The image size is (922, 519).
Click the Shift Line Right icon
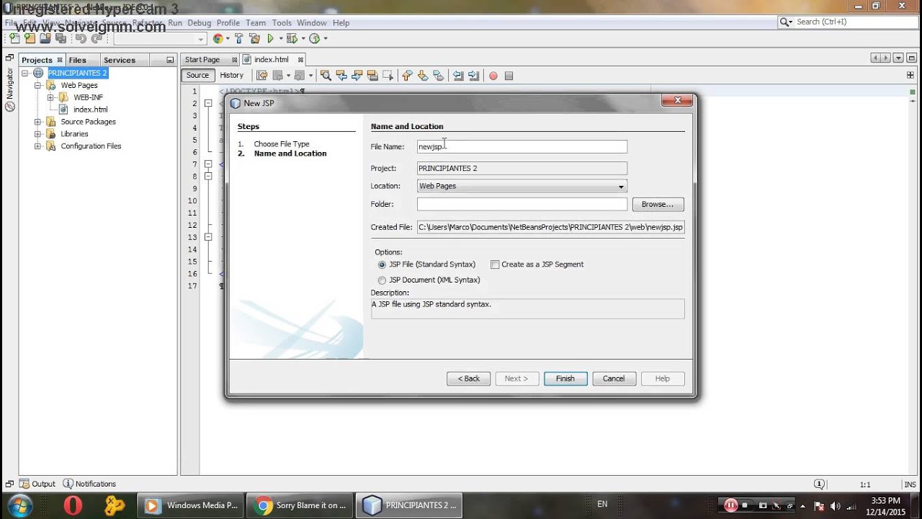473,75
